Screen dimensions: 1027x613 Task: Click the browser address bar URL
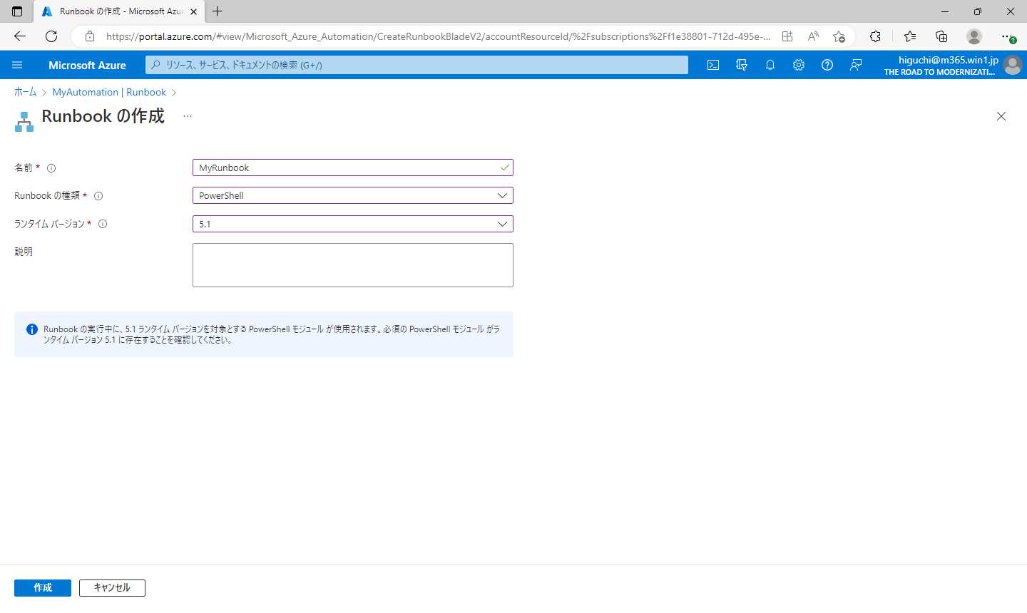[438, 36]
